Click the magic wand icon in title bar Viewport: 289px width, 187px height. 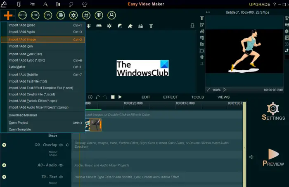tap(4, 4)
